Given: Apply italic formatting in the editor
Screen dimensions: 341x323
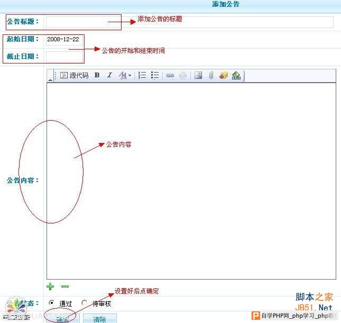Looking at the screenshot, I should (x=109, y=75).
